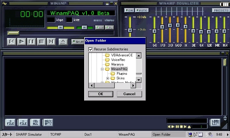The height and width of the screenshot is (138, 230).
Task: Click the 170 Hz equalizer band slider
Action: pyautogui.click(x=162, y=27)
